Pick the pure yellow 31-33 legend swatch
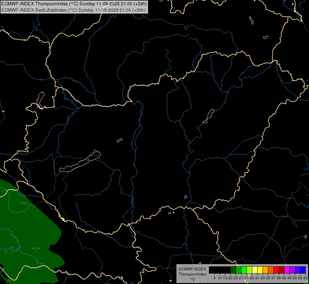Screen dimensions: 309x284 click(260, 270)
